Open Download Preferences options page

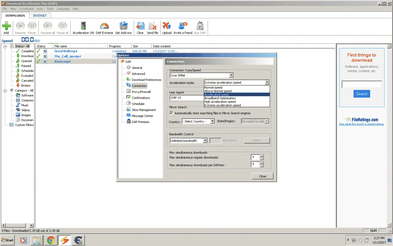(x=144, y=80)
